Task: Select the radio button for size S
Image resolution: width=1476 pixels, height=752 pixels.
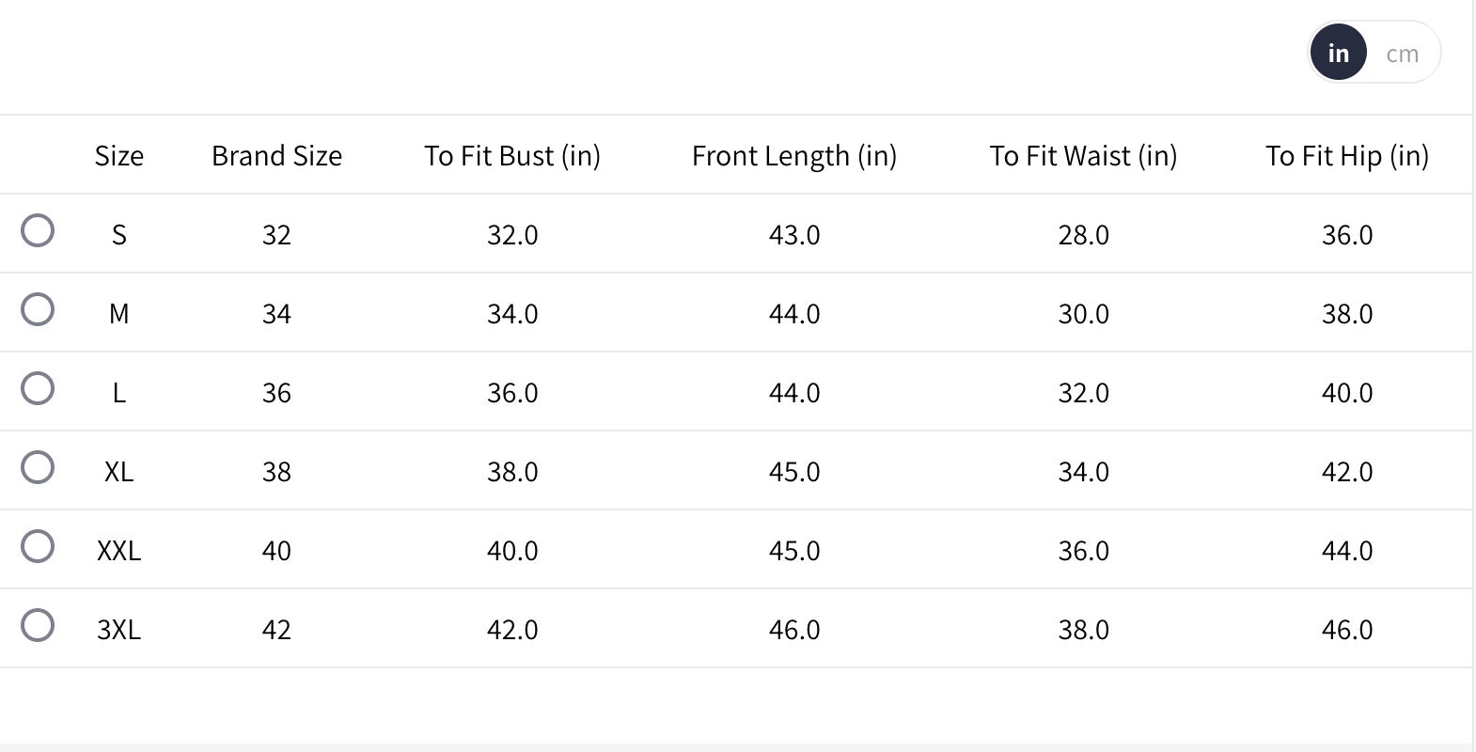Action: (x=38, y=230)
